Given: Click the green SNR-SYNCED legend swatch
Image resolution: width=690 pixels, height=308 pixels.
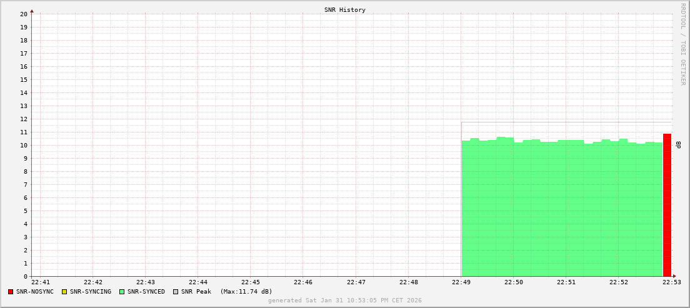Looking at the screenshot, I should click(122, 292).
